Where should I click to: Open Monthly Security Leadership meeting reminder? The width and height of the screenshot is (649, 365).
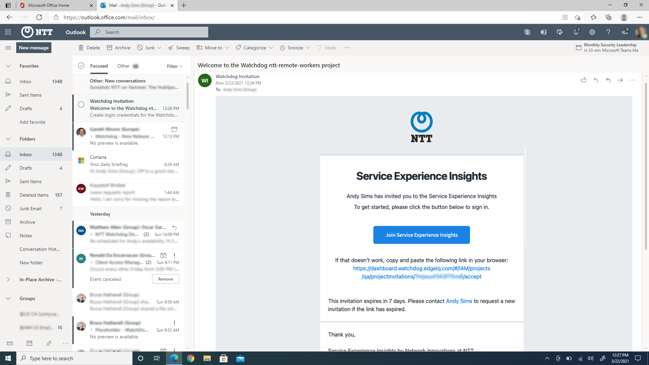click(x=607, y=48)
